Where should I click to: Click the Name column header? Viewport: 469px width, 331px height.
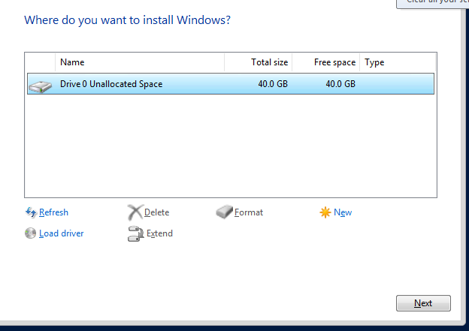coord(140,62)
